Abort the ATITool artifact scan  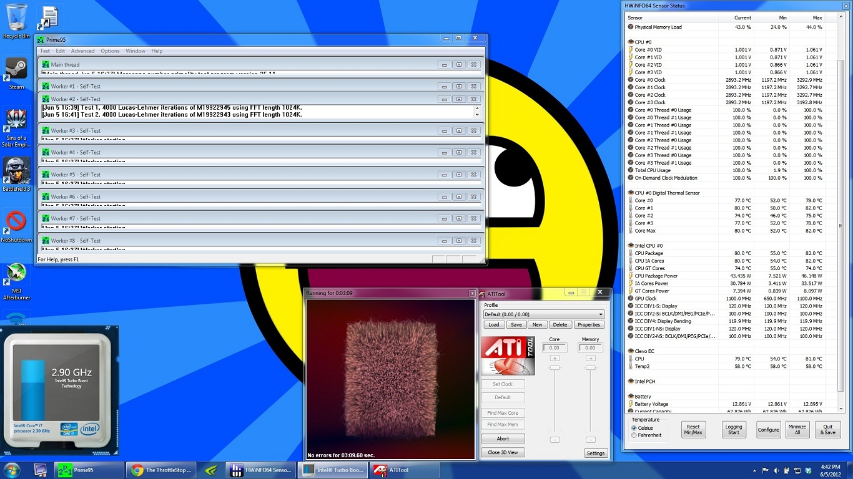coord(503,438)
